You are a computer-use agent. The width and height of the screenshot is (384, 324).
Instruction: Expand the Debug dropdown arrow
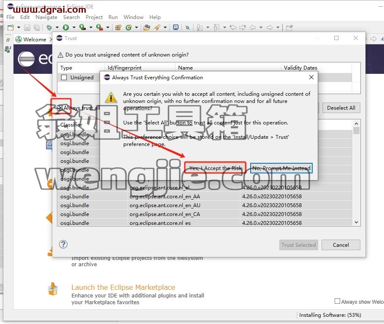pyautogui.click(x=57, y=27)
